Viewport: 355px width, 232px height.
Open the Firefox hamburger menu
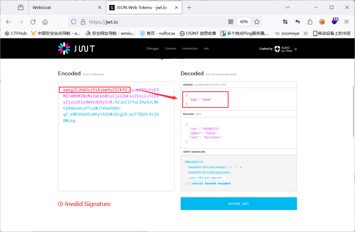[347, 22]
